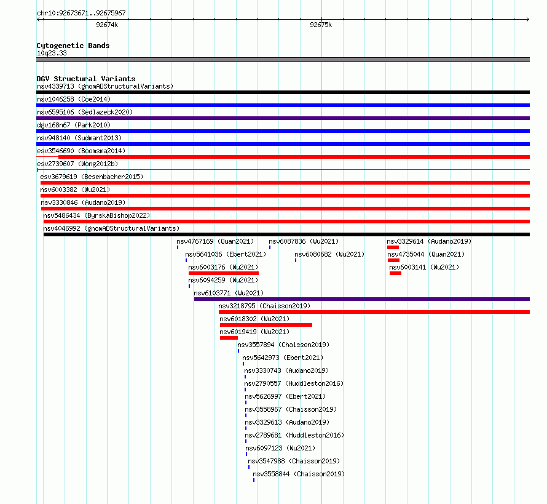Viewport: 547px width, 504px height.
Task: Click the nsv3558844 (Chaisson2019) label
Action: [x=299, y=474]
